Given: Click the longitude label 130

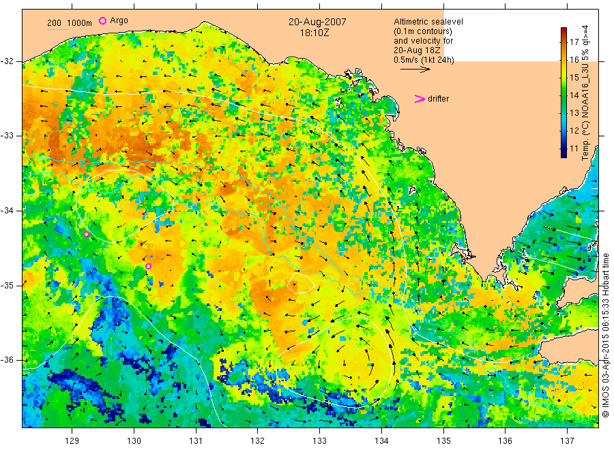Looking at the screenshot, I should [134, 441].
